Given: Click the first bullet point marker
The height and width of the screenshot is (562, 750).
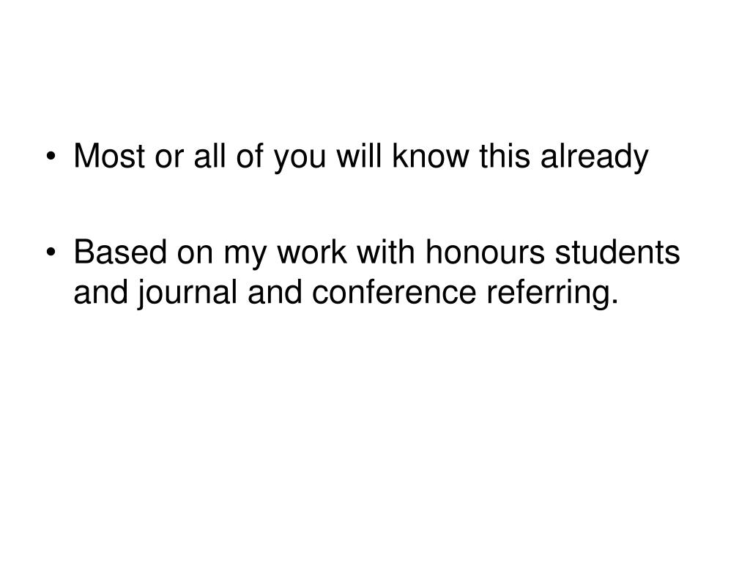Looking at the screenshot, I should pos(52,157).
